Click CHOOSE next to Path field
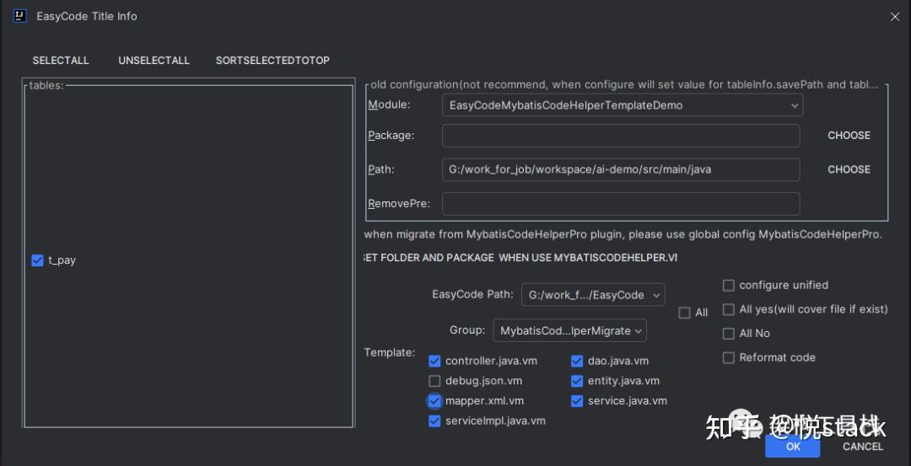 click(849, 169)
